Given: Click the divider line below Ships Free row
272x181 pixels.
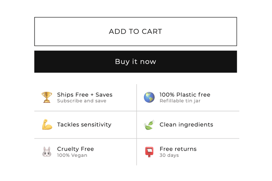Looking at the screenshot, I should click(85, 111).
